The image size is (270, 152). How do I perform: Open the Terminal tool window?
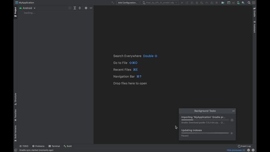click(54, 146)
